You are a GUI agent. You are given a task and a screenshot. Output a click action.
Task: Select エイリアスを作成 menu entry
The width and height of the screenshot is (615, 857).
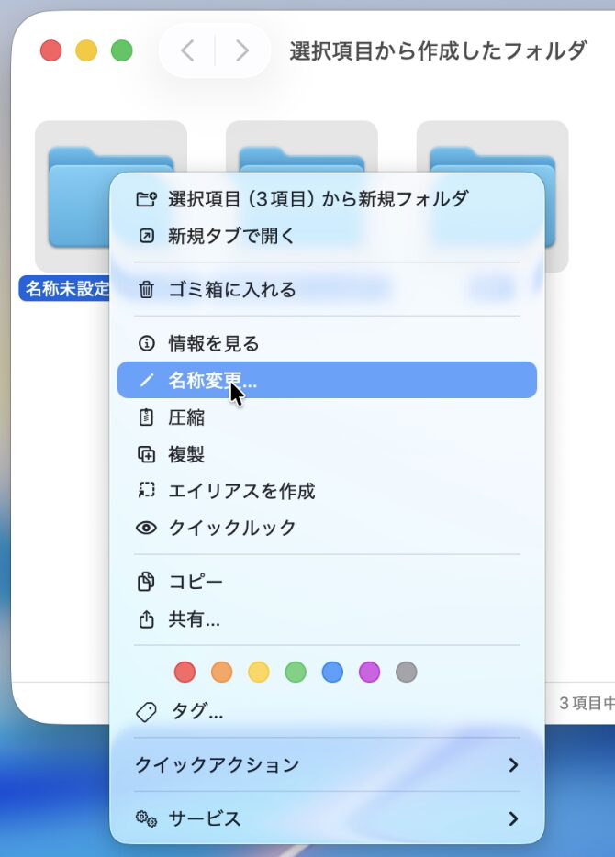pos(241,491)
